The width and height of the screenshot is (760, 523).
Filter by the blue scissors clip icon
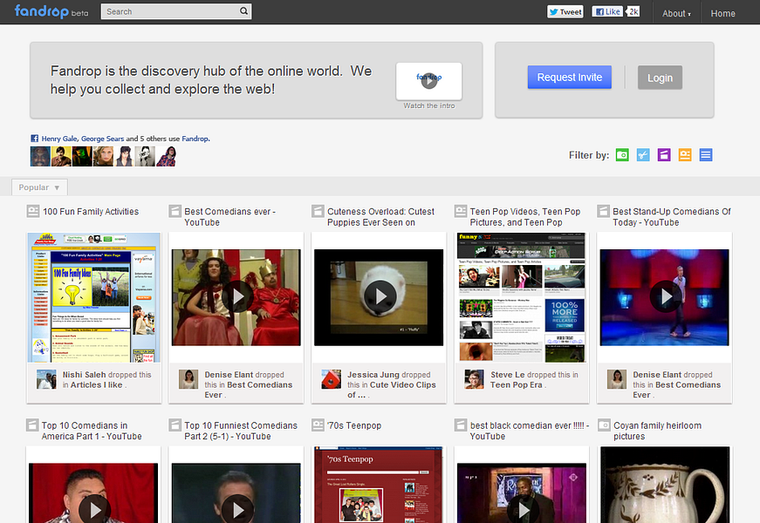coord(643,155)
